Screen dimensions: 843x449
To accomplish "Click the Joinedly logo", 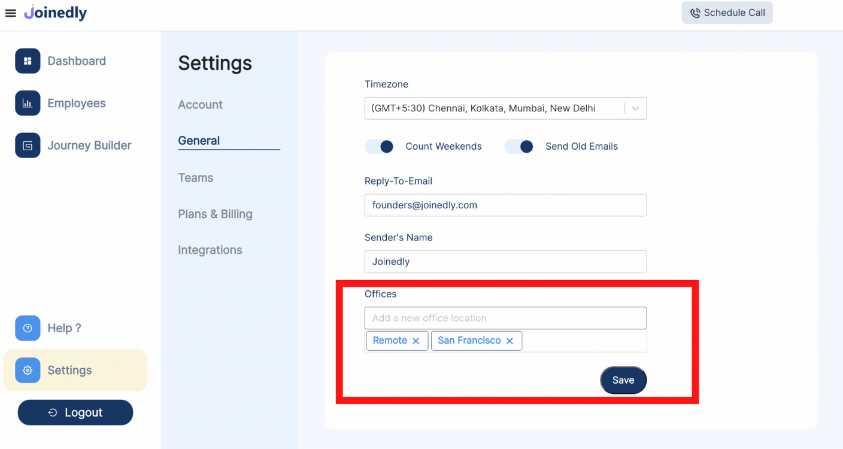I will point(55,12).
